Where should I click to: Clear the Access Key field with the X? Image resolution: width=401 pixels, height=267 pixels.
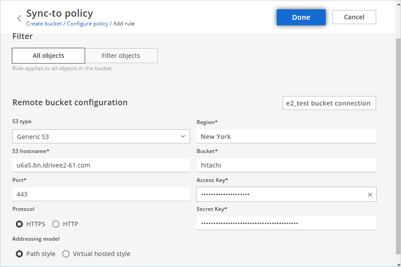(x=370, y=195)
